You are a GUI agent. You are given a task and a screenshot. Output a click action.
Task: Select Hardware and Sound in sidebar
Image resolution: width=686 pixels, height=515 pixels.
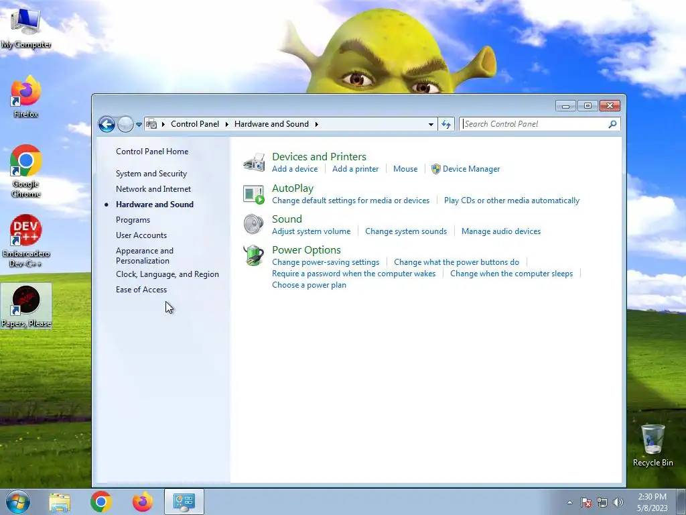click(155, 204)
